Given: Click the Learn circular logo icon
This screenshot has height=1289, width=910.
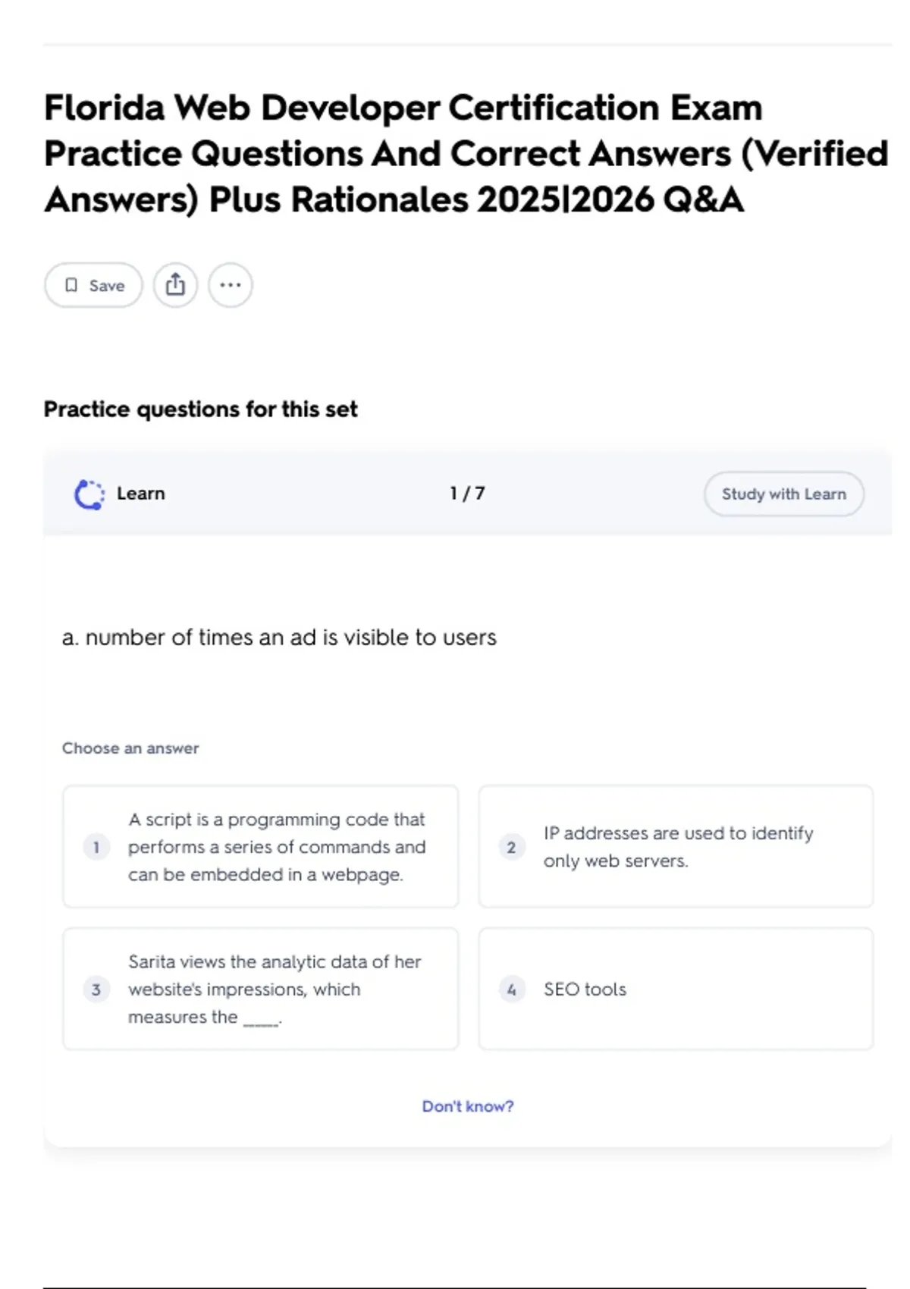Looking at the screenshot, I should click(x=89, y=494).
